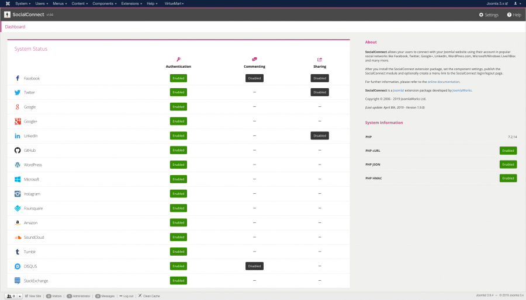Viewport: 526px width, 300px height.
Task: Click the Instagram camera icon
Action: pos(18,194)
